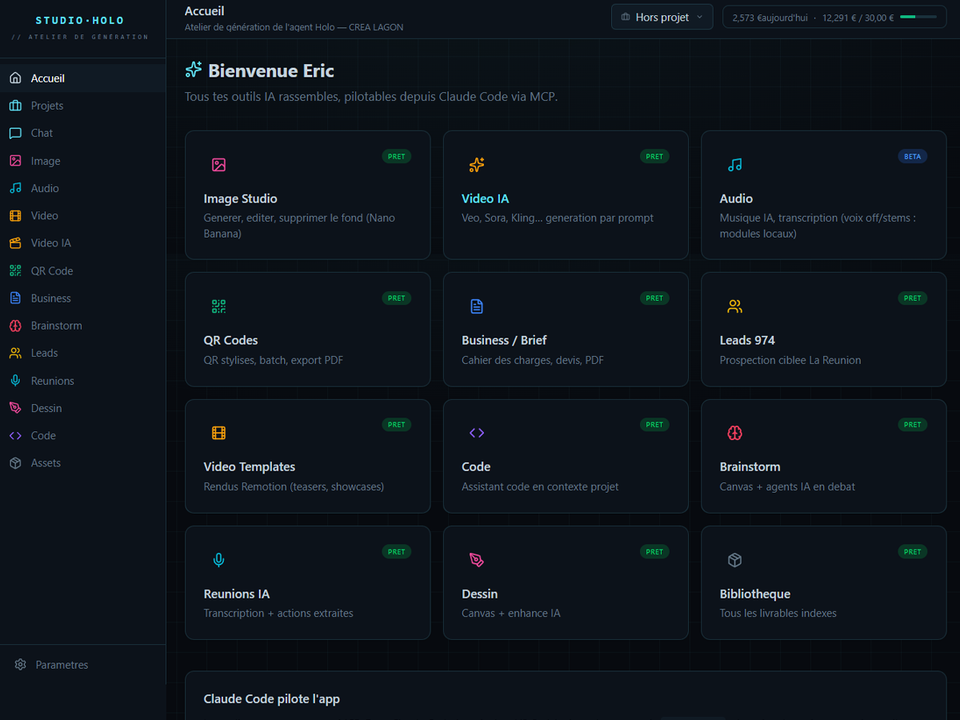960x720 pixels.
Task: Click the green budget progress bar
Action: click(918, 17)
